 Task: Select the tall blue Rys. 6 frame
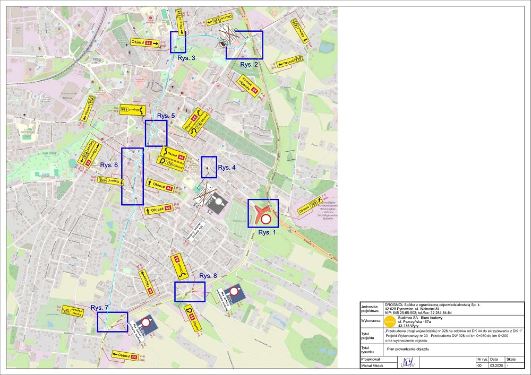pyautogui.click(x=132, y=176)
